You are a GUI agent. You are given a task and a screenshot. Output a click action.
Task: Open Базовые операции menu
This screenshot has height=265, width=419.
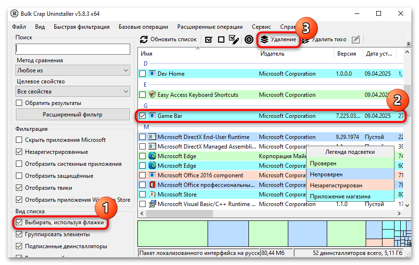point(143,27)
